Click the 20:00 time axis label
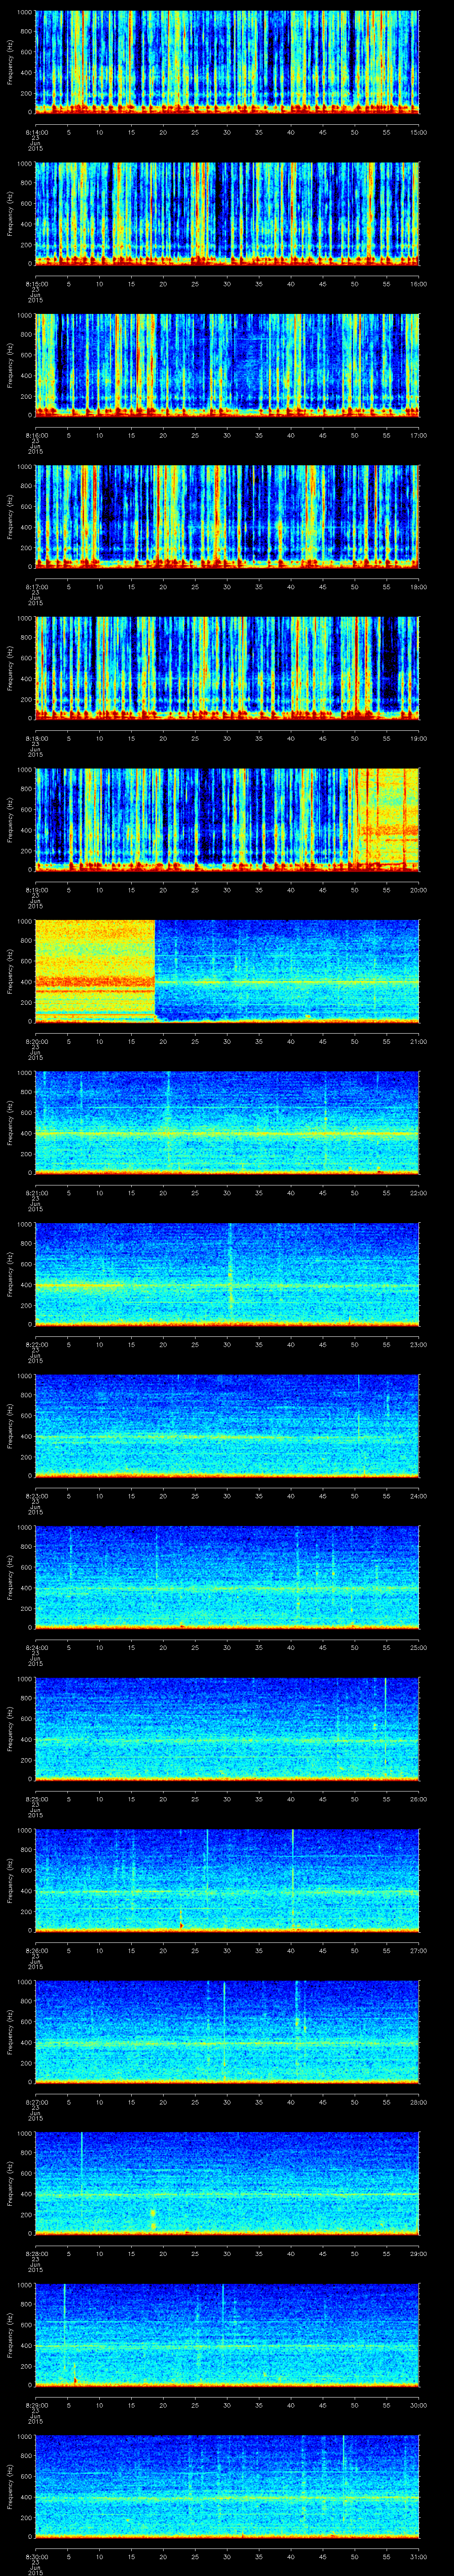 point(419,890)
